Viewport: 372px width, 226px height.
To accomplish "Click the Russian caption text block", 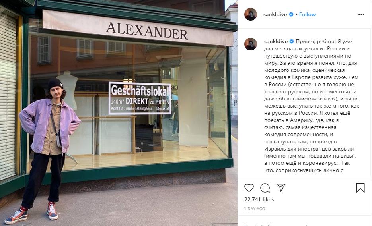I will (312, 106).
